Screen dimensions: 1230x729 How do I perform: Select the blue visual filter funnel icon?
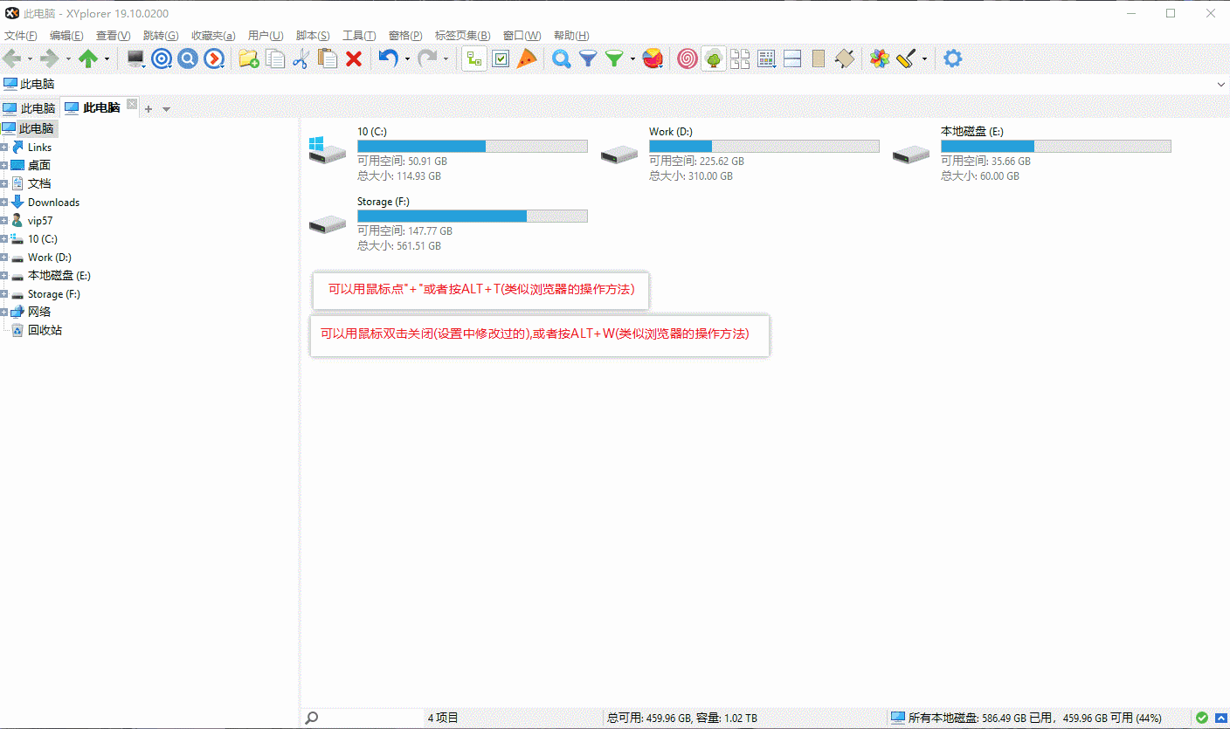(588, 58)
